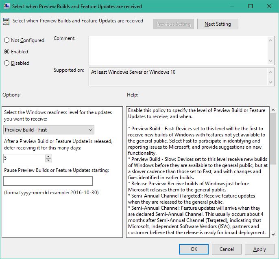Click the policy setting icon beside heading

point(6,22)
